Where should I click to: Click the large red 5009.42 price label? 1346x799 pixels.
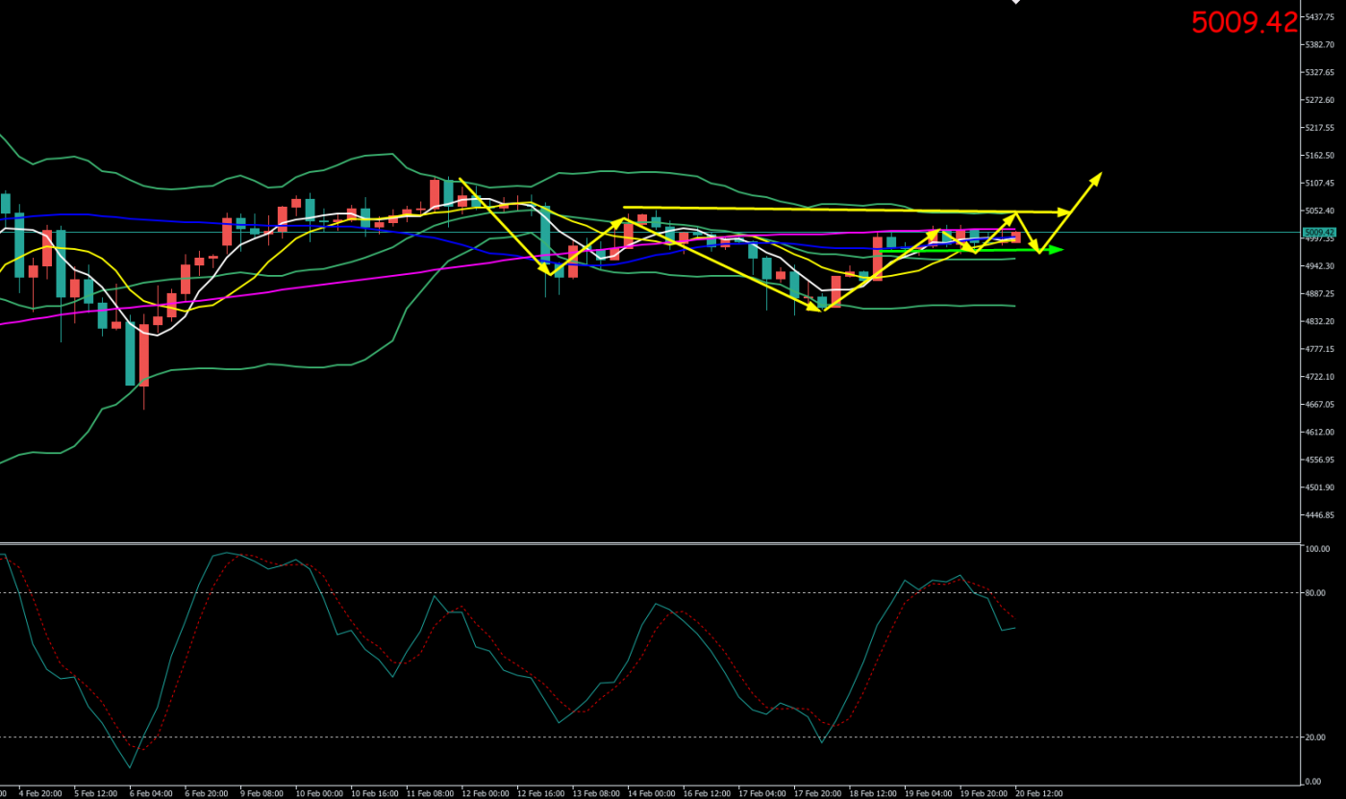click(1244, 23)
